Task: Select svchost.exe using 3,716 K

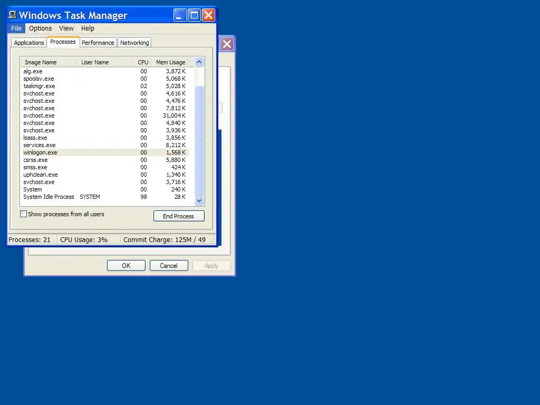Action: (105, 182)
